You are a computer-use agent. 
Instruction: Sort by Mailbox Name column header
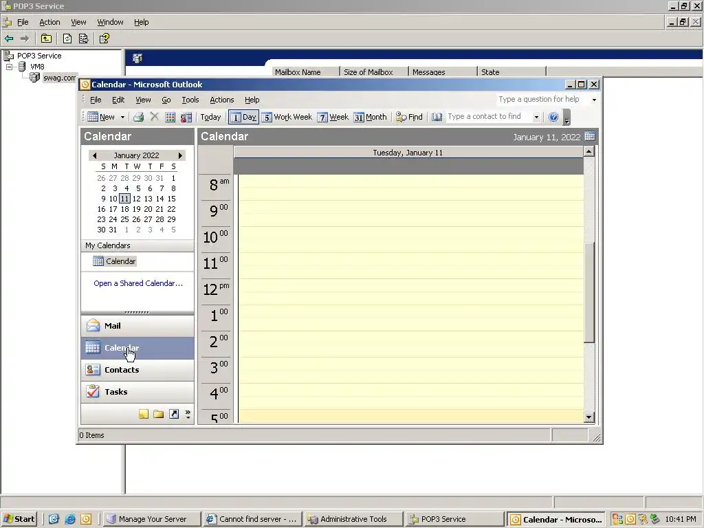pyautogui.click(x=305, y=71)
